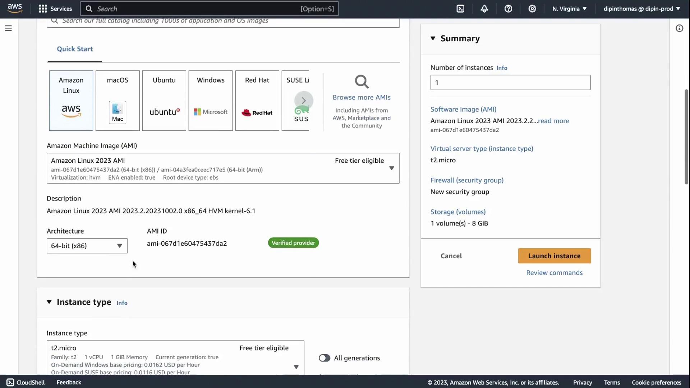
Task: Open the Review commands link
Action: click(x=554, y=273)
